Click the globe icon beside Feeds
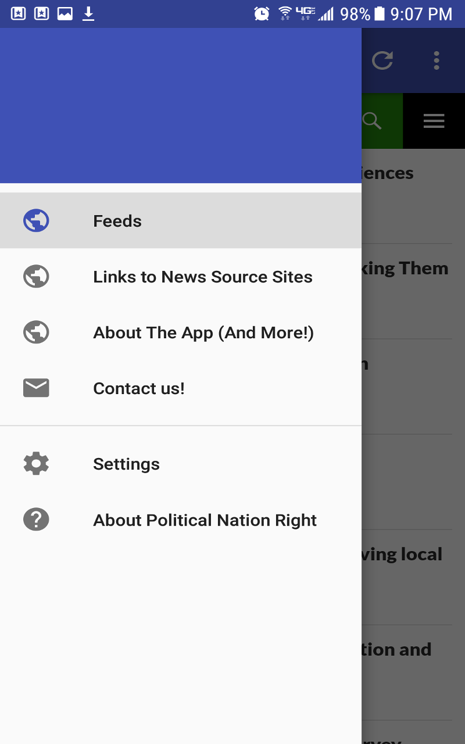The image size is (465, 744). tap(36, 221)
